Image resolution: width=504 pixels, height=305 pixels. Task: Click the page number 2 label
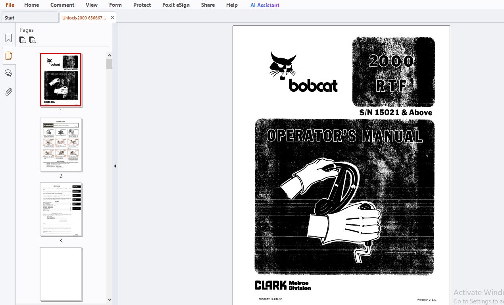(x=61, y=176)
